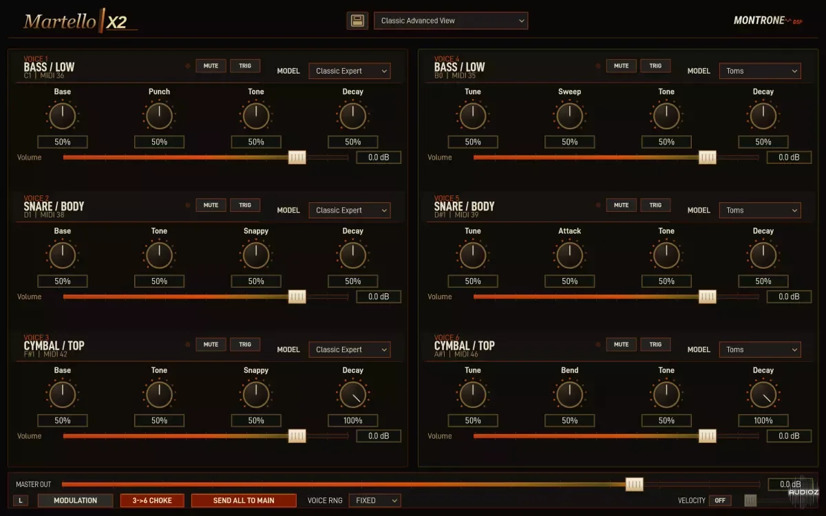This screenshot has height=516, width=826.
Task: Mute Voice 3 Cymbal / Top
Action: 211,345
